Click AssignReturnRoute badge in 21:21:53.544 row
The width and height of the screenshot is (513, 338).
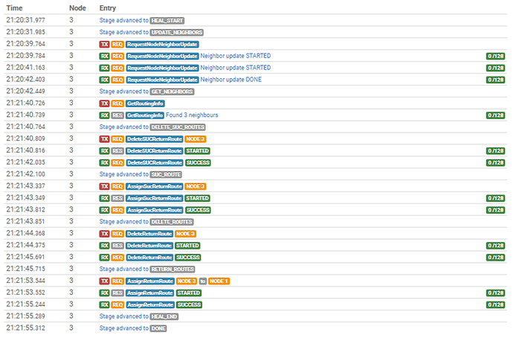(150, 281)
